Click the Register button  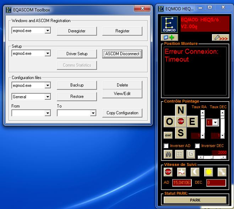(x=122, y=31)
